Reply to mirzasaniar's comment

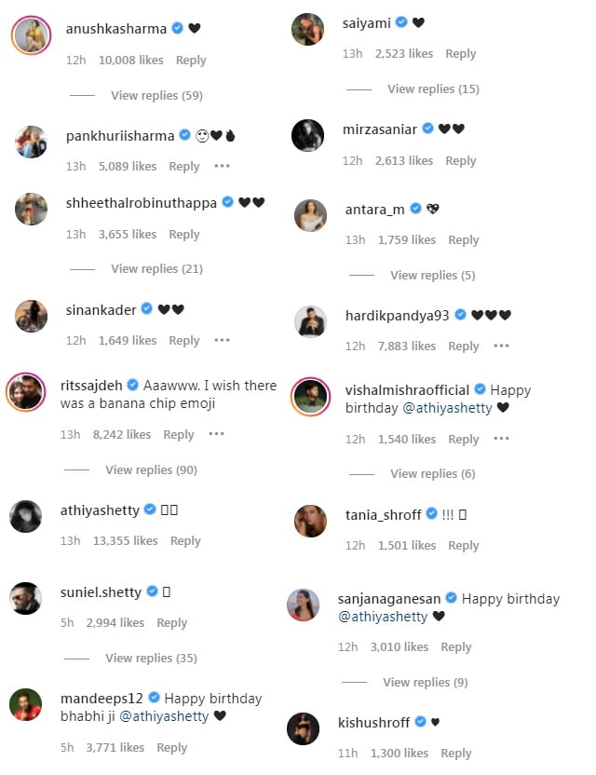[x=461, y=160]
